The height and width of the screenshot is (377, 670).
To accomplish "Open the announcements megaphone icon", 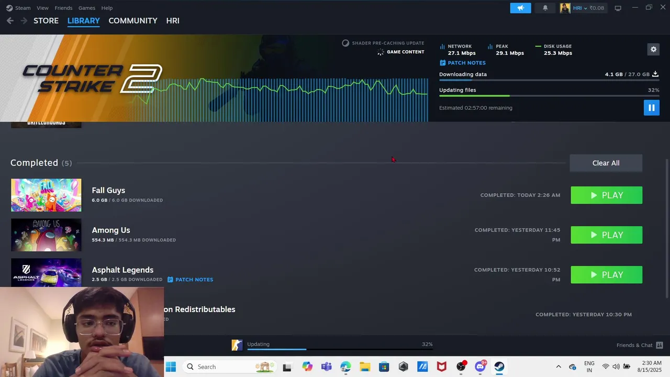I will (x=520, y=8).
